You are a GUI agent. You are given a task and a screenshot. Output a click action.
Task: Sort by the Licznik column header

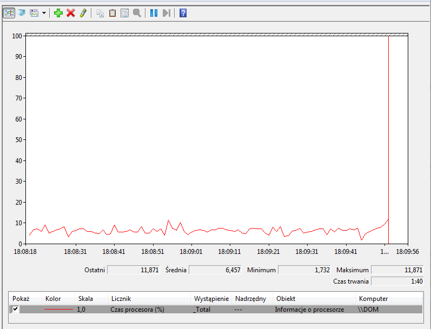(x=121, y=299)
